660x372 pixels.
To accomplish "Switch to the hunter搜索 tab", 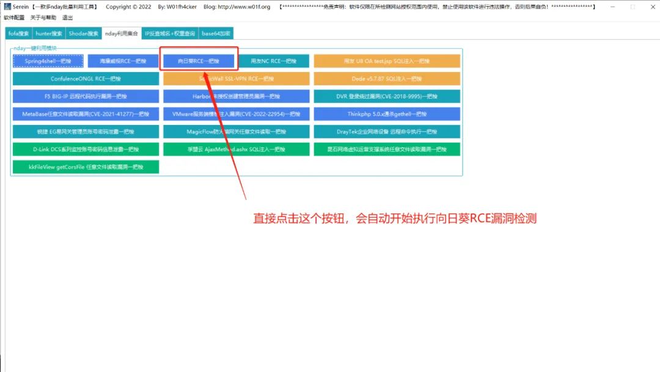I will tap(49, 34).
